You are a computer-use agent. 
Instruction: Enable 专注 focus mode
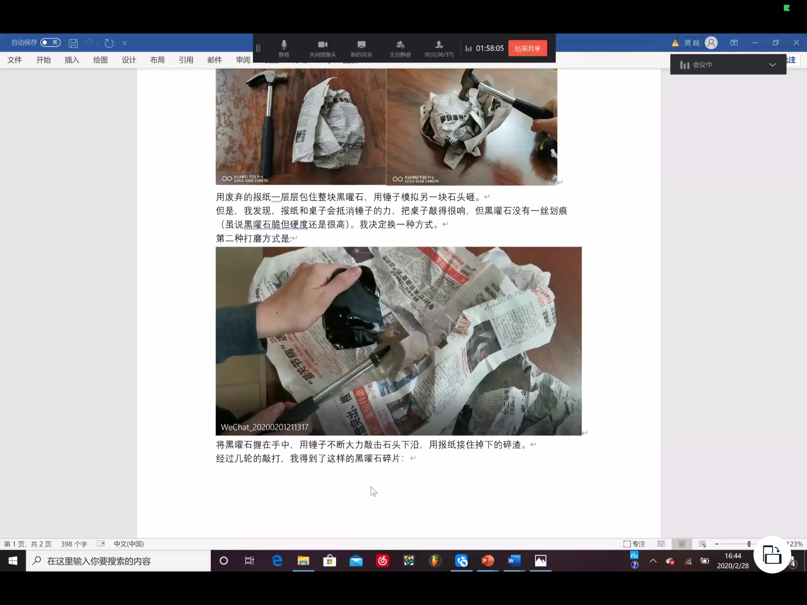pos(634,544)
